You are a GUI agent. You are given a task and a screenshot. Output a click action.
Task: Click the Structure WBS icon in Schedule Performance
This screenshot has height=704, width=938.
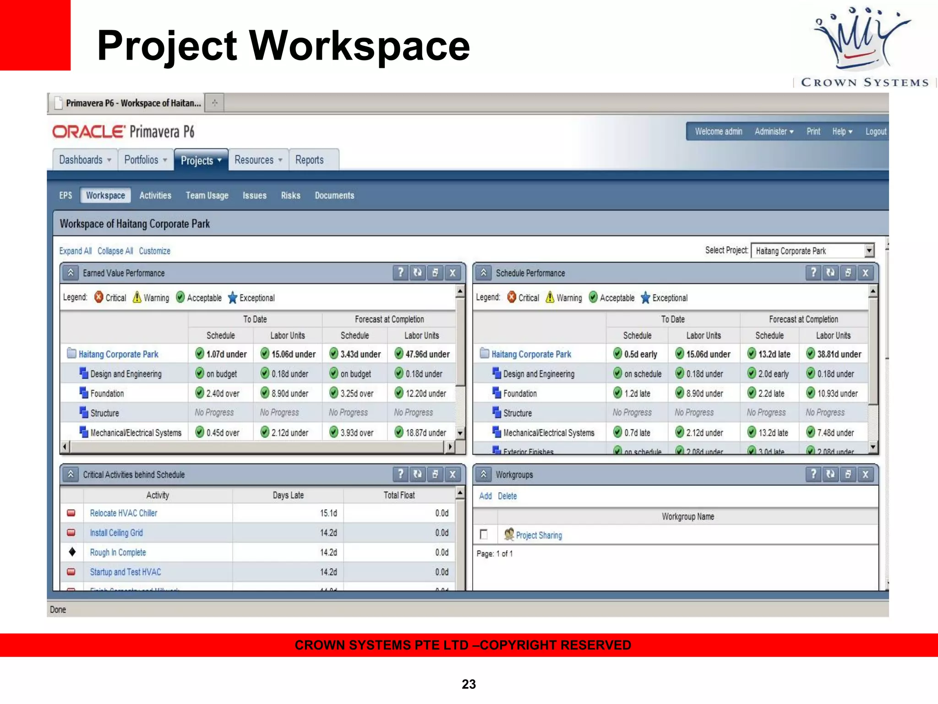[x=496, y=412]
